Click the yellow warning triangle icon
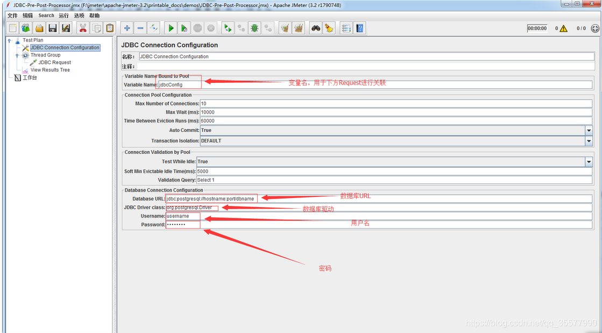602x333 pixels. pyautogui.click(x=563, y=29)
